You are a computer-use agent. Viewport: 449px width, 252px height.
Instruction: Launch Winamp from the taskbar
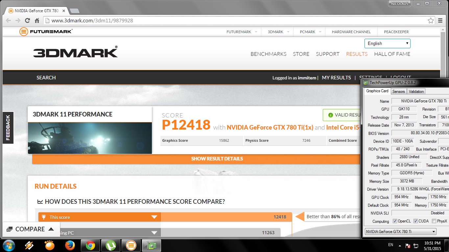tap(29, 245)
